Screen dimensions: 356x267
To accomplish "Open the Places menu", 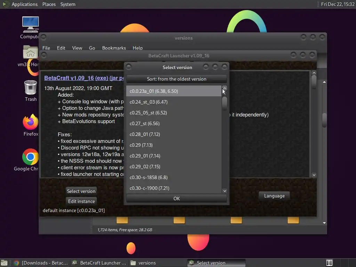I will point(49,4).
